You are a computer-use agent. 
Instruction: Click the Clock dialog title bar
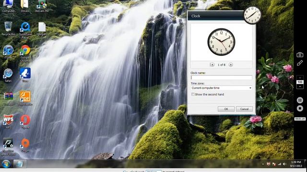215,16
